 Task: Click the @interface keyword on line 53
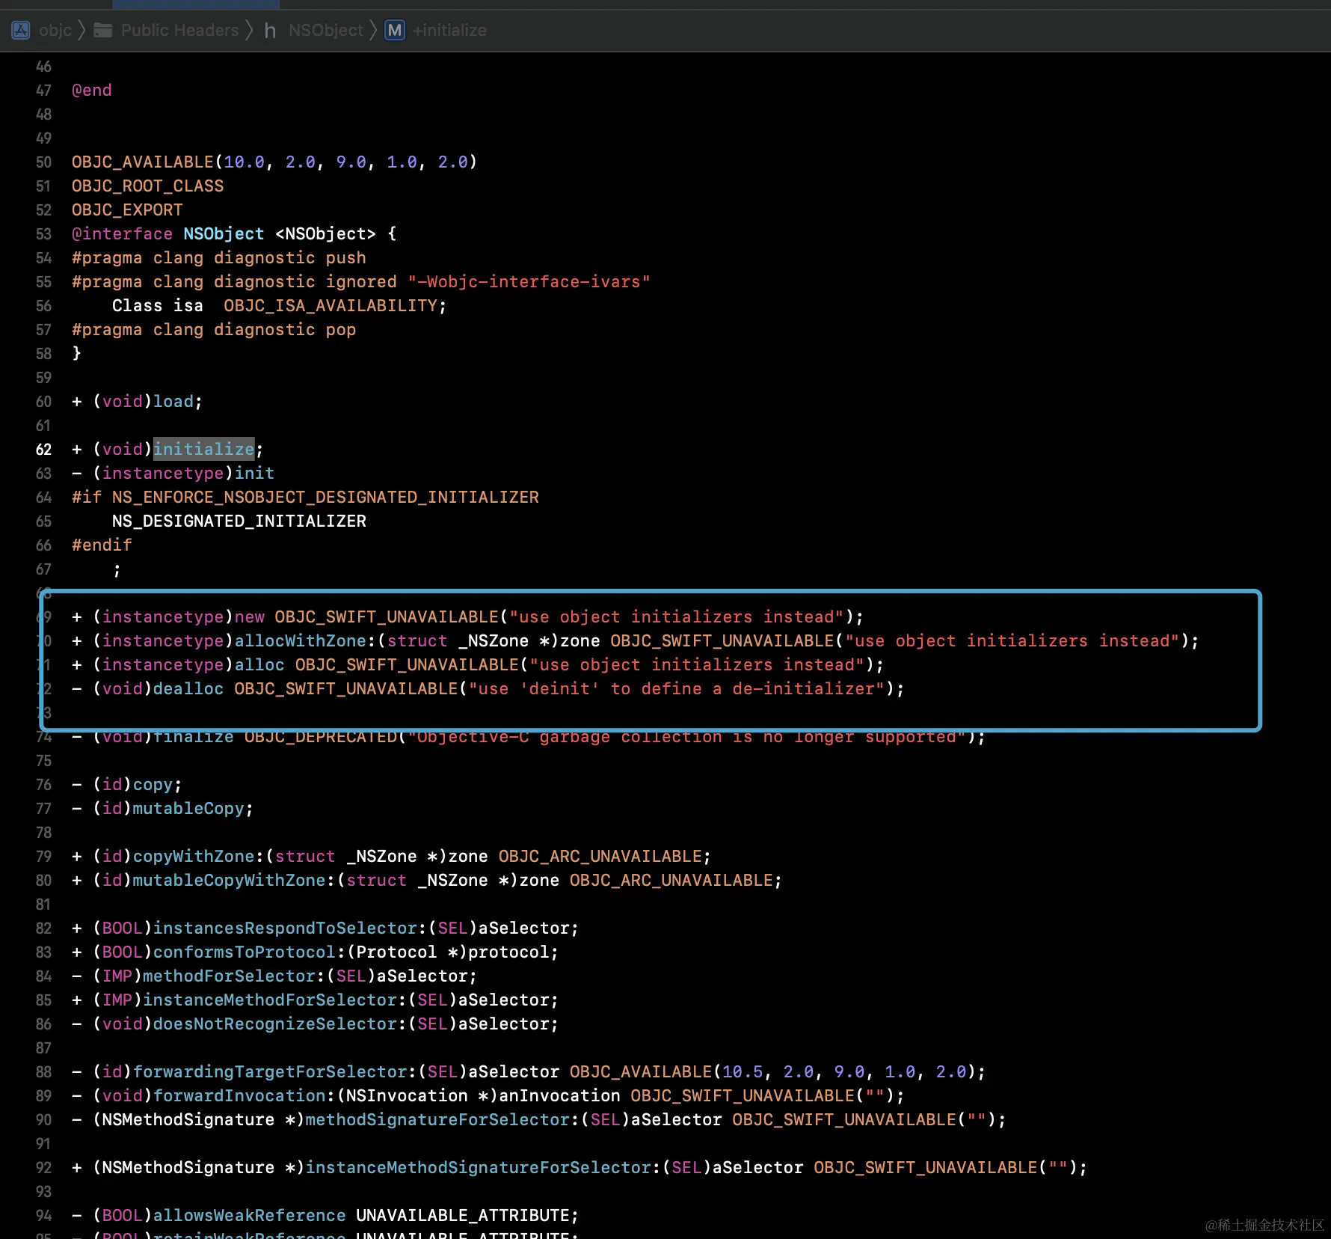tap(122, 234)
